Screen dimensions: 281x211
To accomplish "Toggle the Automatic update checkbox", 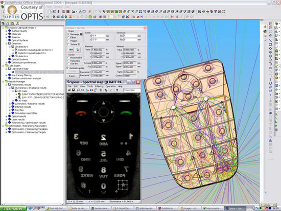I will tap(67, 68).
